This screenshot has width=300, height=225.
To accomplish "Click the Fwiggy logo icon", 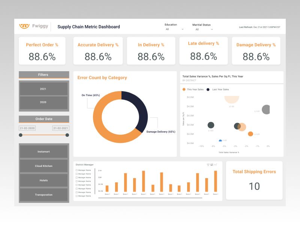I will click(x=25, y=26).
